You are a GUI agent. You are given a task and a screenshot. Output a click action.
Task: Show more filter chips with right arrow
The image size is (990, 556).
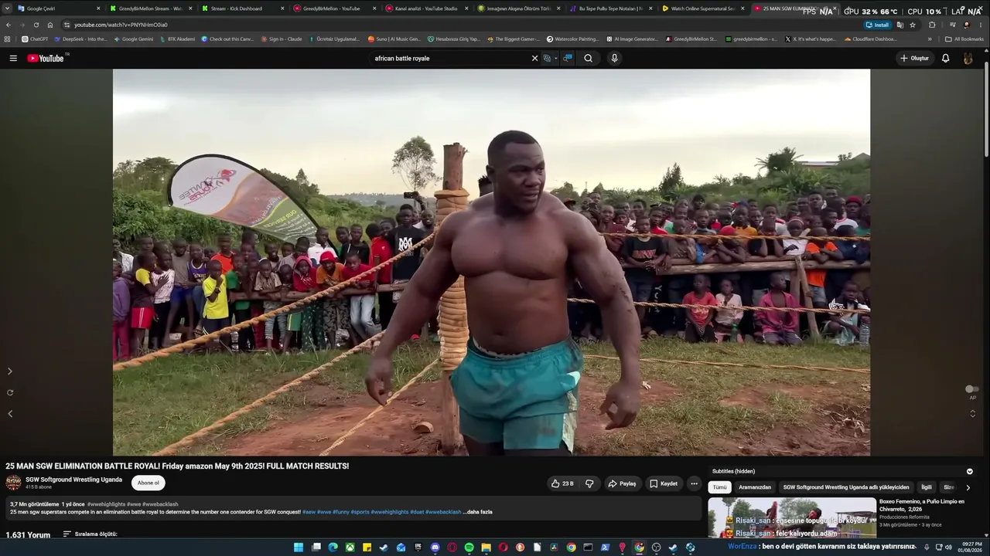coord(968,487)
